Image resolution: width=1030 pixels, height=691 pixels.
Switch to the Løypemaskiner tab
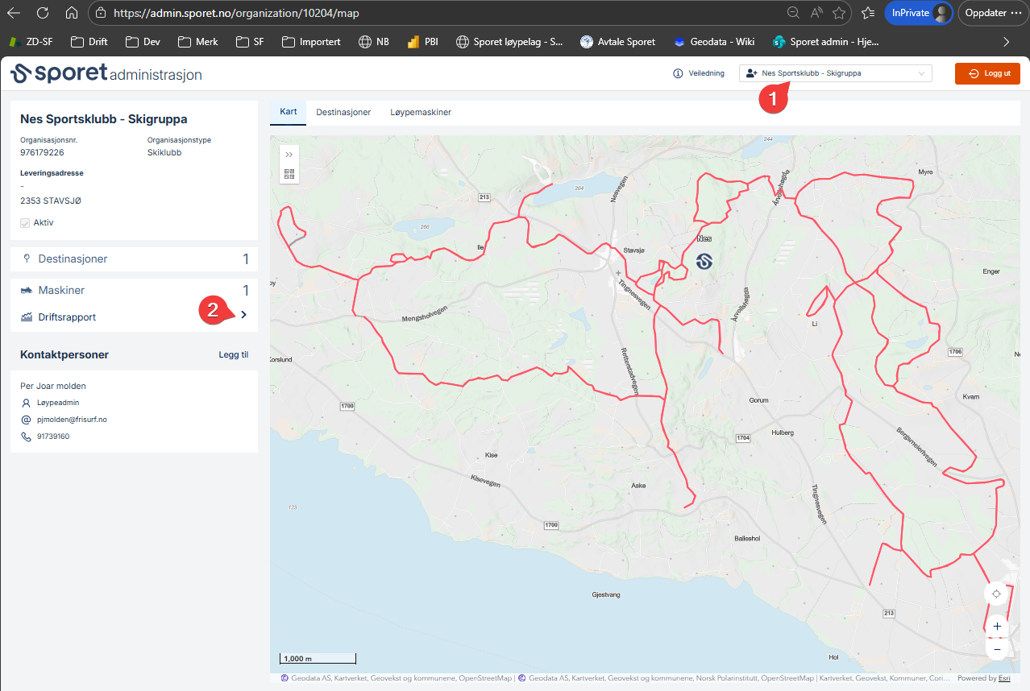click(x=421, y=112)
